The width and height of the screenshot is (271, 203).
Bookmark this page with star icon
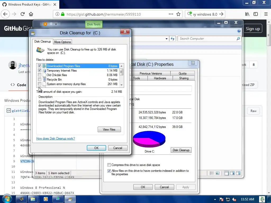click(x=178, y=14)
